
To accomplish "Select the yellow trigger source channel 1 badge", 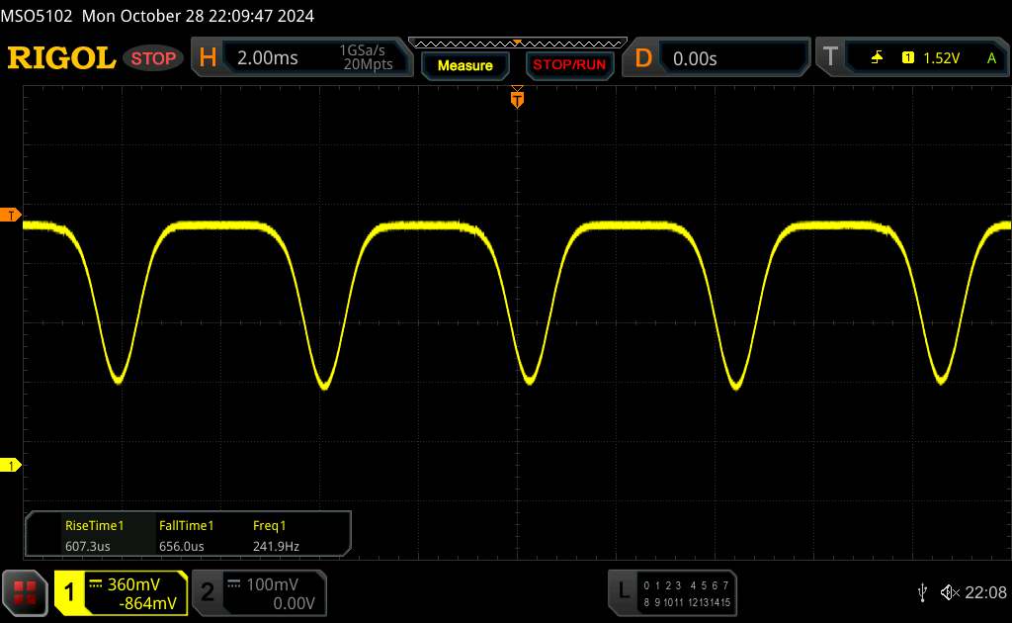I will tap(907, 58).
